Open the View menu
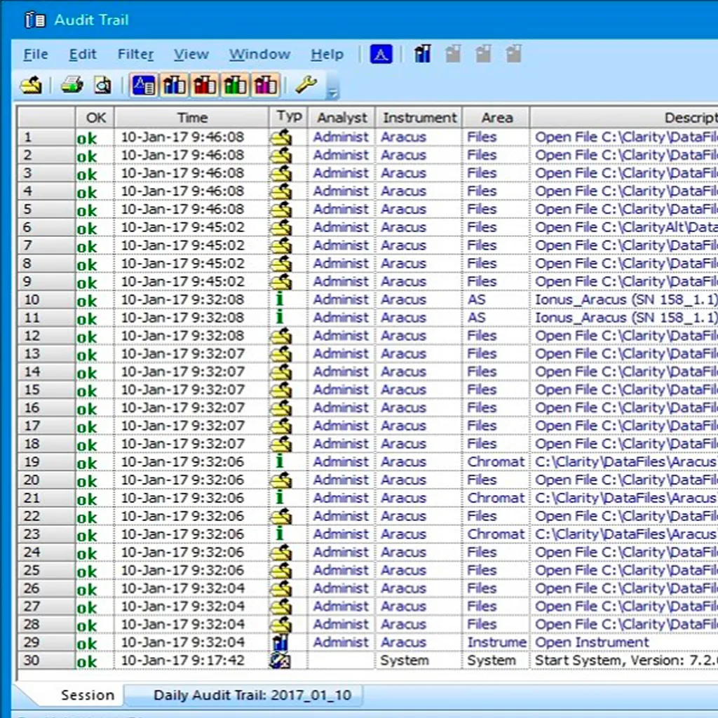The height and width of the screenshot is (718, 718). point(191,55)
